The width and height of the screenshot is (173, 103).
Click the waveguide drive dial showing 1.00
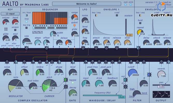tap(99, 84)
